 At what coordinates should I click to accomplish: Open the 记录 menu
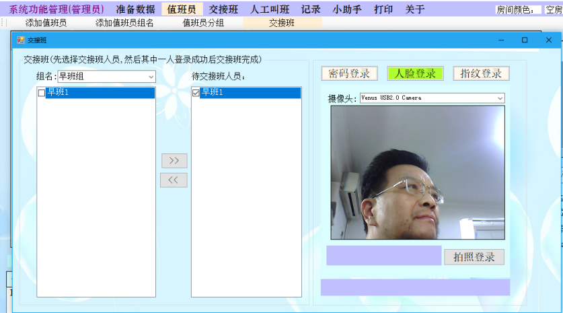point(311,9)
